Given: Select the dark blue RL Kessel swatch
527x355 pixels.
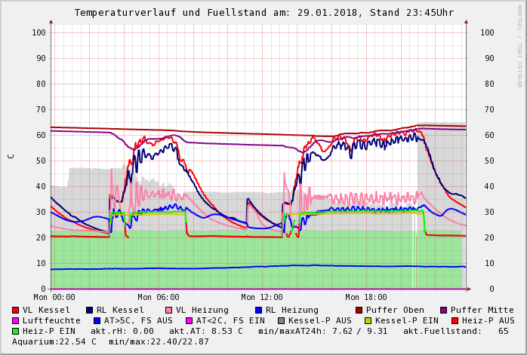Looking at the screenshot, I should pos(90,310).
